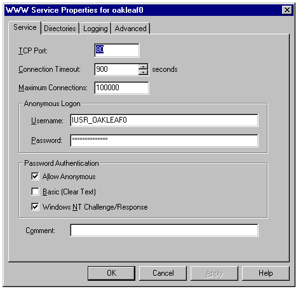The height and width of the screenshot is (289, 298).
Task: Open Help for this dialog
Action: click(266, 273)
